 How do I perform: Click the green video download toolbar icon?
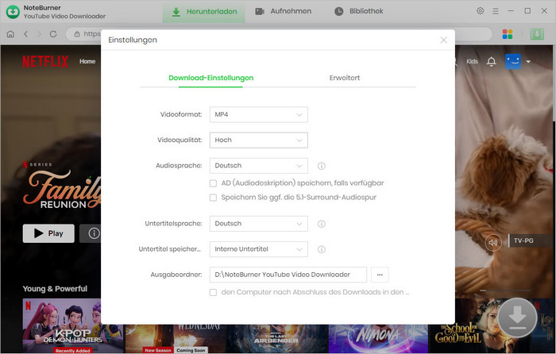tap(537, 34)
